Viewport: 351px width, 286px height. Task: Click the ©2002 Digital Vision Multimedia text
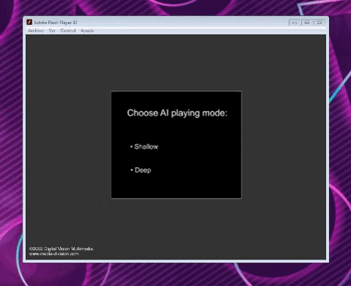pos(62,249)
